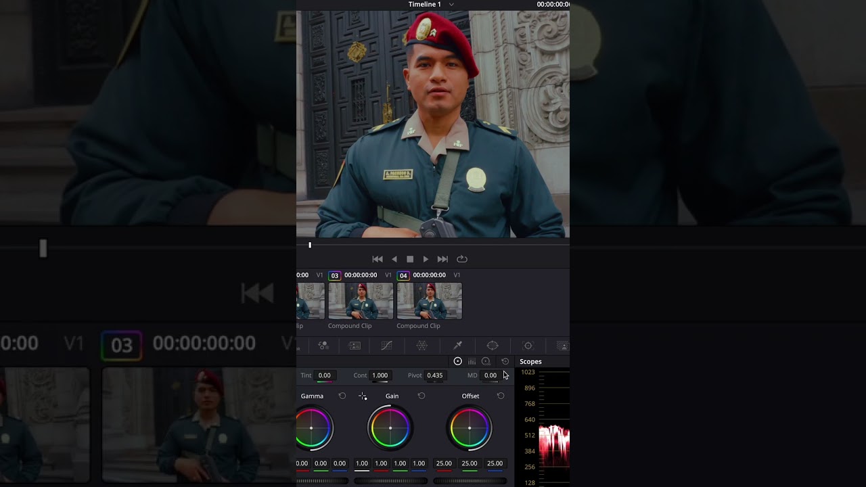Click the Gain label
866x487 pixels.
pos(392,396)
